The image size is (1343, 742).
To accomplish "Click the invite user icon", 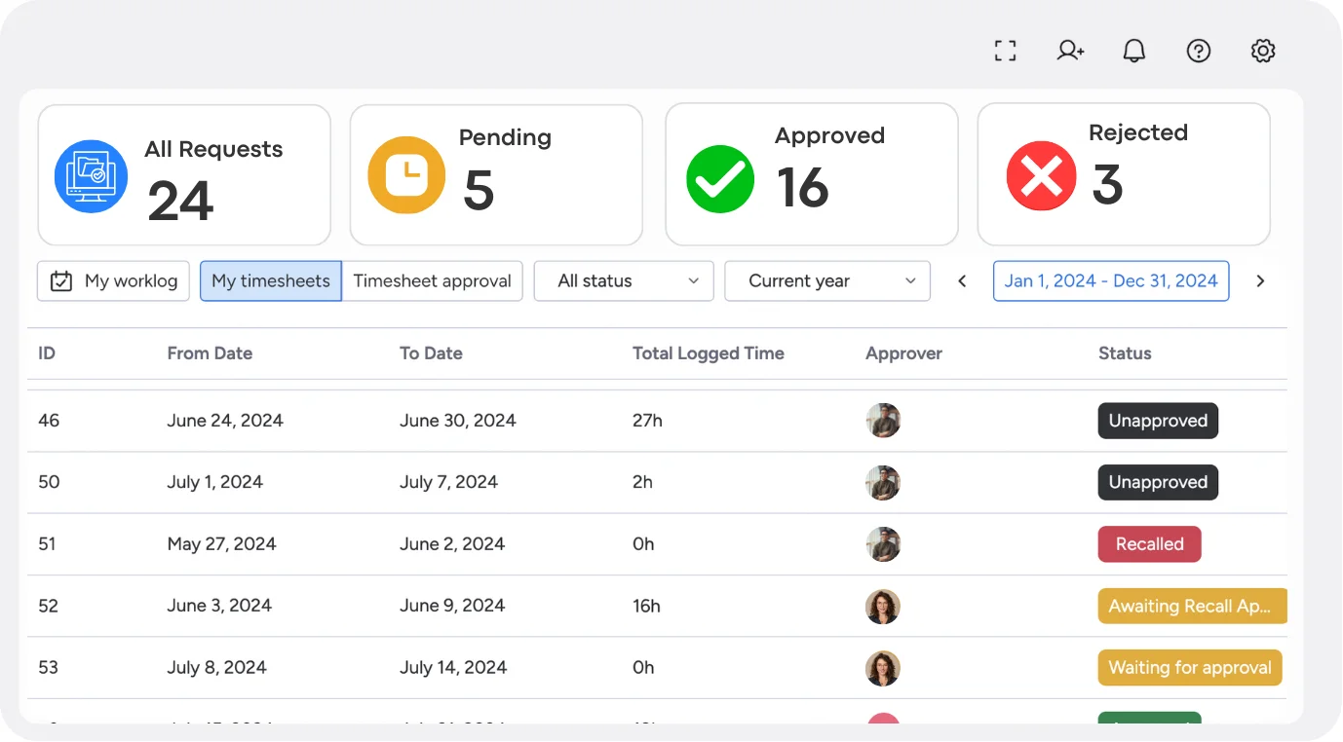I will pyautogui.click(x=1069, y=50).
